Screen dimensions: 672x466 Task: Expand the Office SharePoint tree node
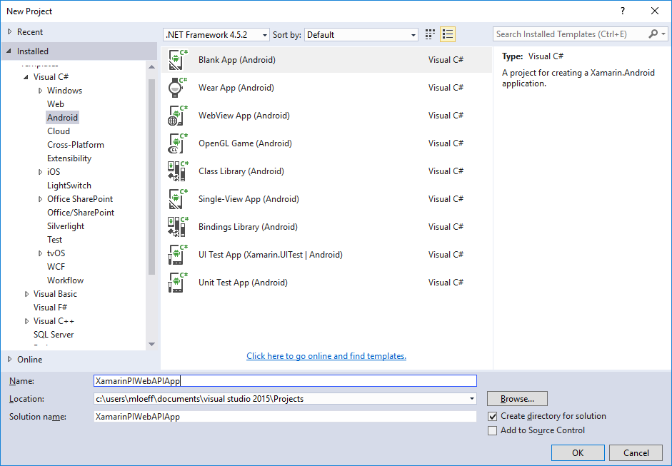40,199
